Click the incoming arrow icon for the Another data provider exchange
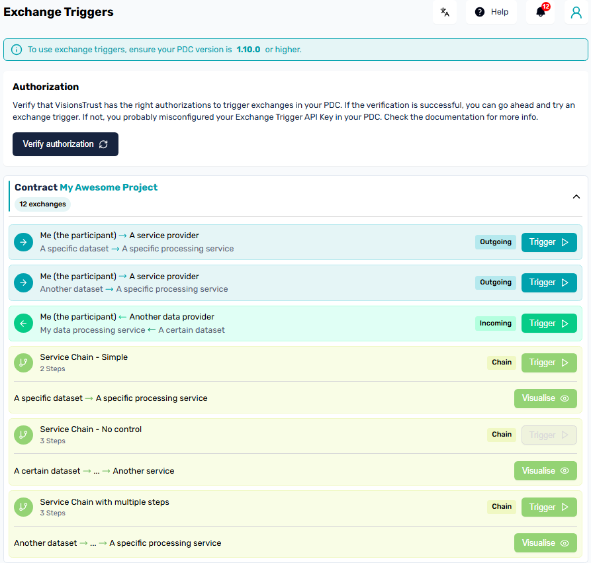The height and width of the screenshot is (563, 591). (x=23, y=323)
